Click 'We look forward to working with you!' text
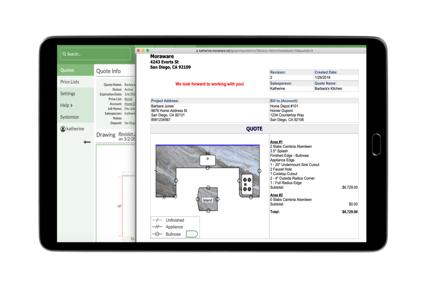The image size is (428, 285). tap(210, 84)
